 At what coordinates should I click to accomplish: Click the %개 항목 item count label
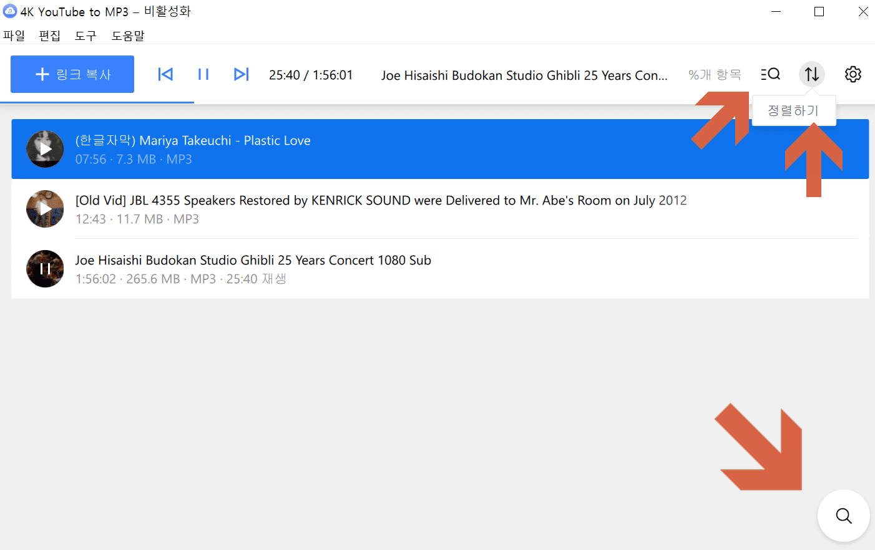coord(715,75)
